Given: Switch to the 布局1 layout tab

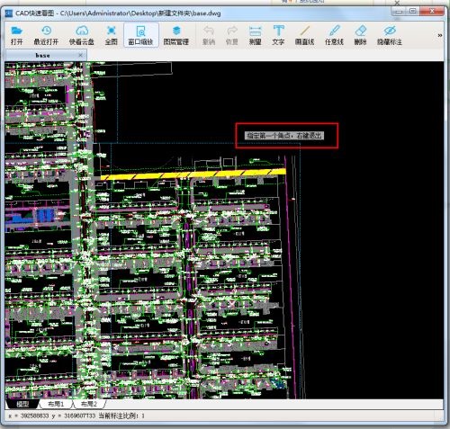Looking at the screenshot, I should click(x=56, y=404).
